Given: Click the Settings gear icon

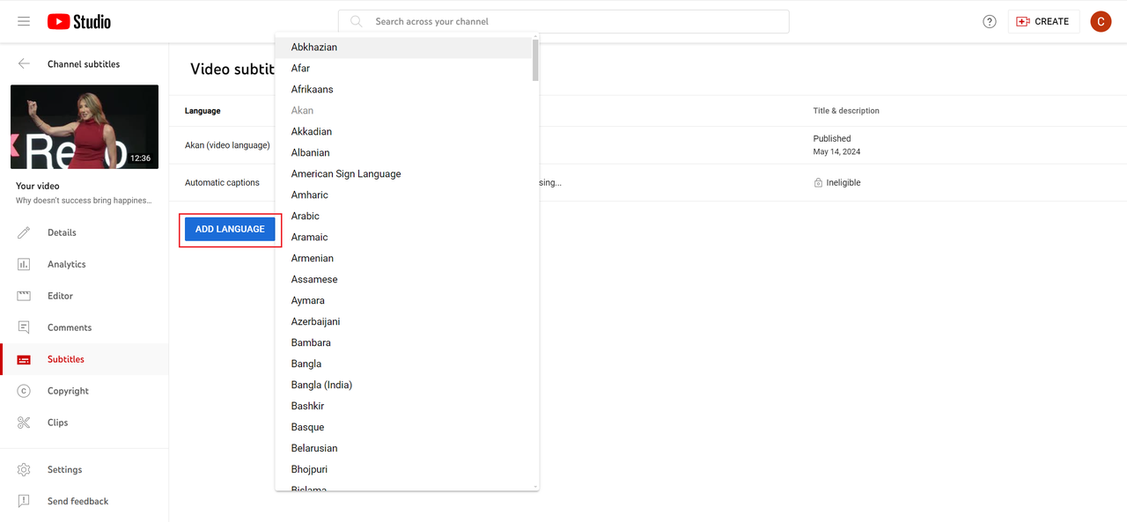Looking at the screenshot, I should tap(24, 469).
